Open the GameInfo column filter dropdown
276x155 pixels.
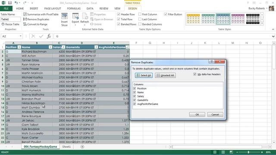96,47
